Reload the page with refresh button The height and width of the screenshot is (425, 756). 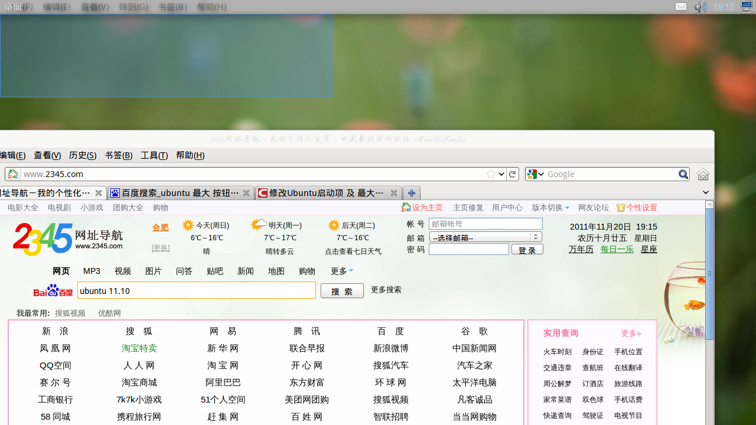[x=513, y=174]
